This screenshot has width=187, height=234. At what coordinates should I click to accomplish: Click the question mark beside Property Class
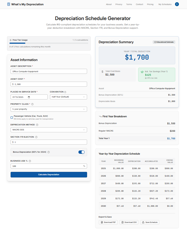coord(32,104)
